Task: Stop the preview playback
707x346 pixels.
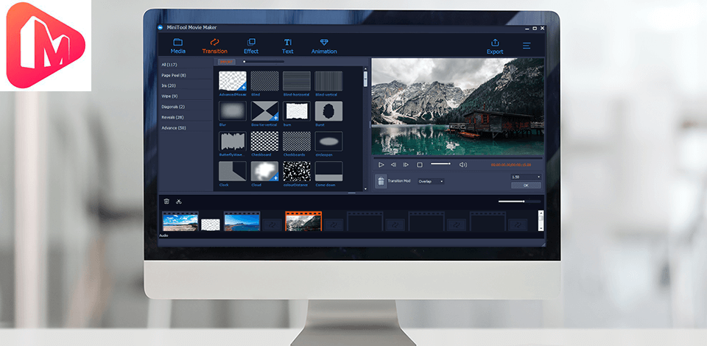Action: pyautogui.click(x=419, y=165)
